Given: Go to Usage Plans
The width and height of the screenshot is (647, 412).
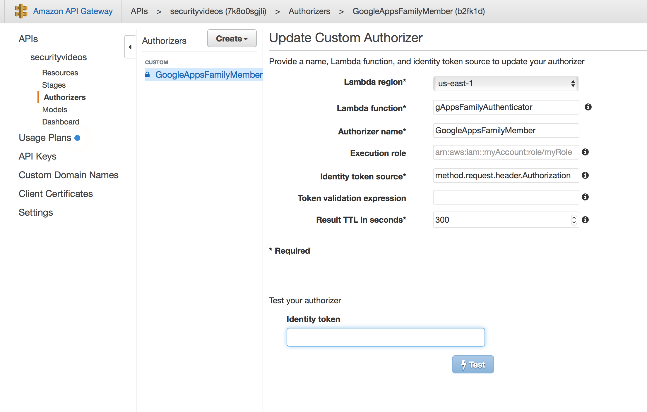Looking at the screenshot, I should coord(45,138).
